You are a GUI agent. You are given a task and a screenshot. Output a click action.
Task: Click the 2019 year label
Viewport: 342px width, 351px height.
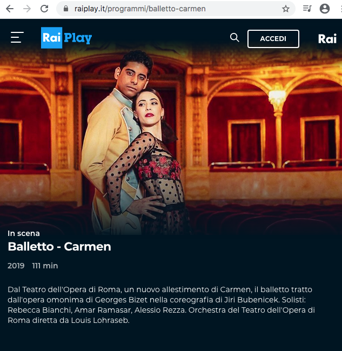(16, 266)
